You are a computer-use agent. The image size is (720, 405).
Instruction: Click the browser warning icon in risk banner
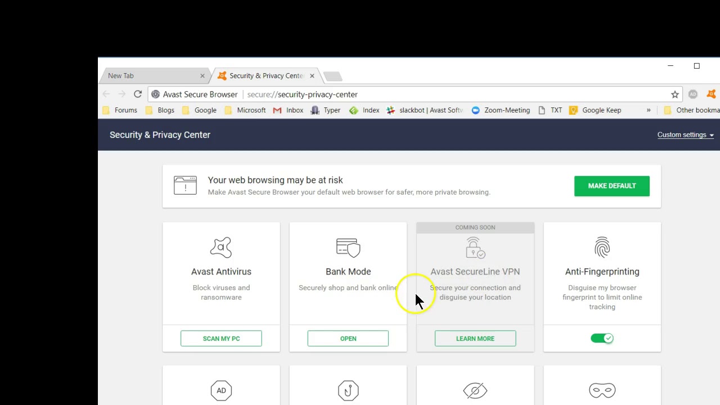(x=185, y=185)
